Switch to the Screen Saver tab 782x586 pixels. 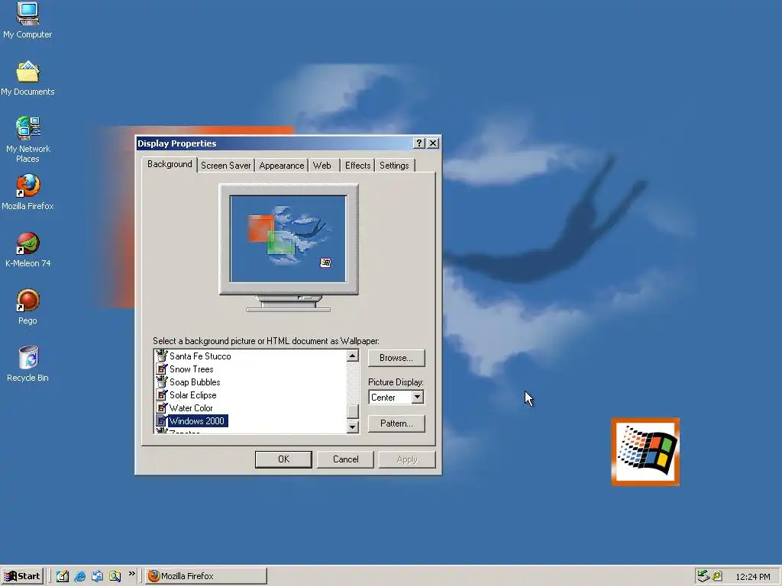pos(225,166)
